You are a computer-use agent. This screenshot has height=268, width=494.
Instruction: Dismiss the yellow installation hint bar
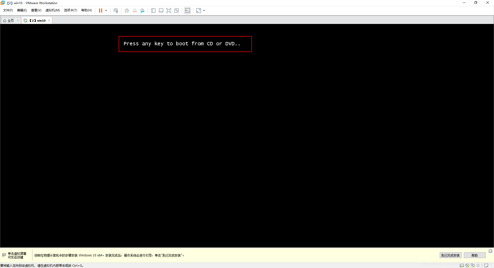[490, 251]
